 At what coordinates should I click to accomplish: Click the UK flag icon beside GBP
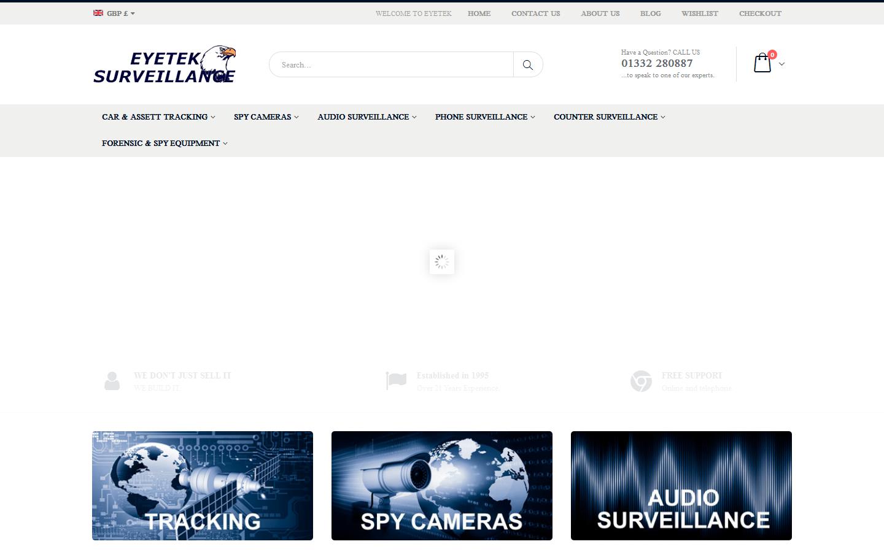click(97, 12)
